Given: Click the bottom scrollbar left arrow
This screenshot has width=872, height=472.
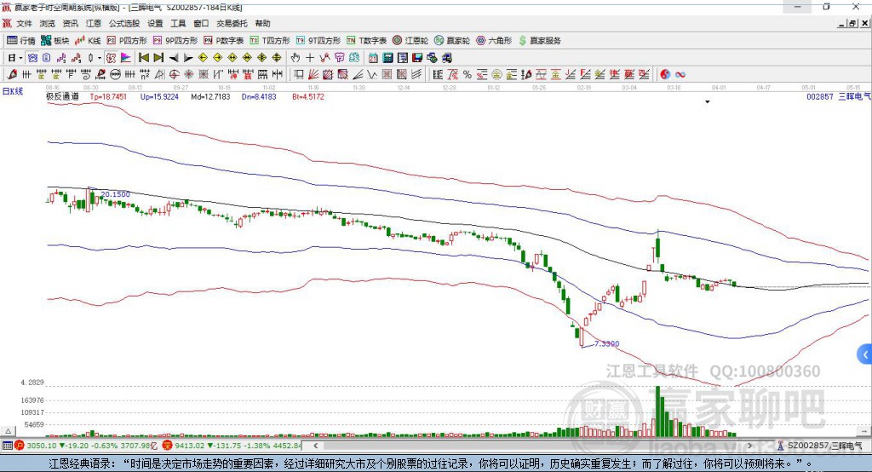Looking at the screenshot, I should click(x=315, y=446).
